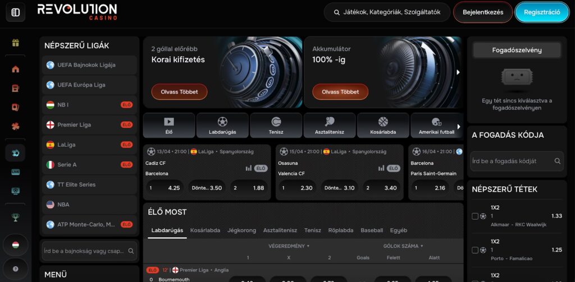Viewport: 575px width, 282px height.
Task: Switch to the Röplabda live tab
Action: (341, 230)
